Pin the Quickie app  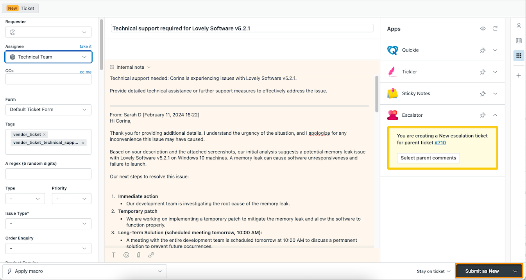click(483, 50)
